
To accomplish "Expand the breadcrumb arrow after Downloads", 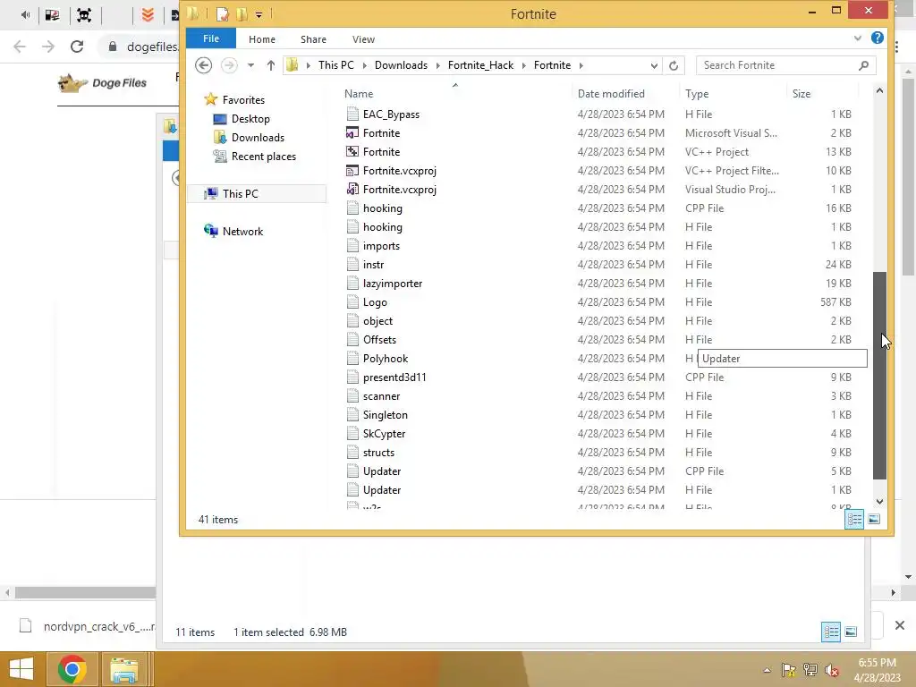I will point(438,65).
